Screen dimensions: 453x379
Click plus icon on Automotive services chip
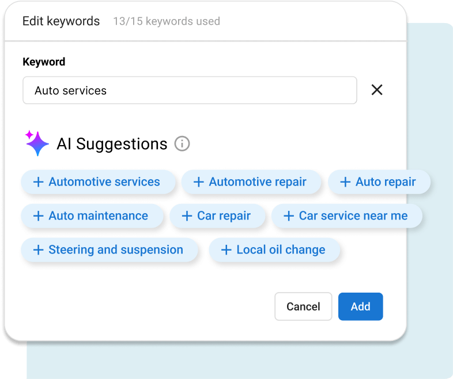pyautogui.click(x=38, y=182)
